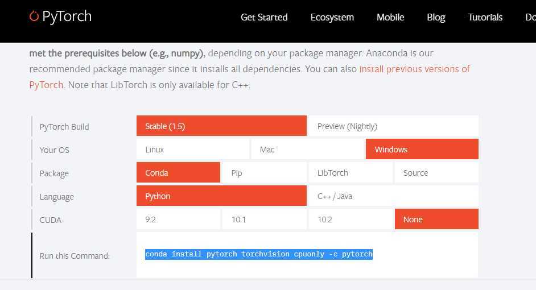
Task: Open the Ecosystem menu item
Action: click(x=332, y=17)
